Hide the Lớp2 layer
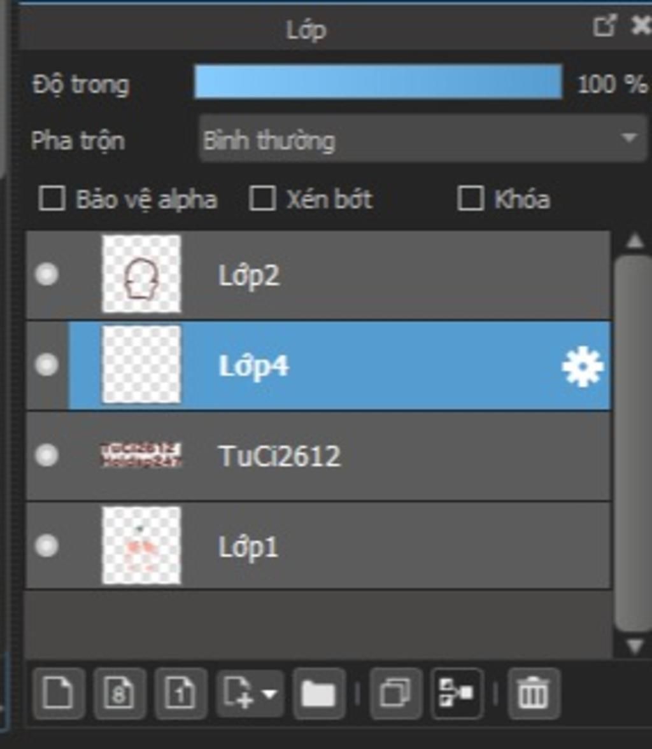This screenshot has width=652, height=749. pyautogui.click(x=46, y=274)
